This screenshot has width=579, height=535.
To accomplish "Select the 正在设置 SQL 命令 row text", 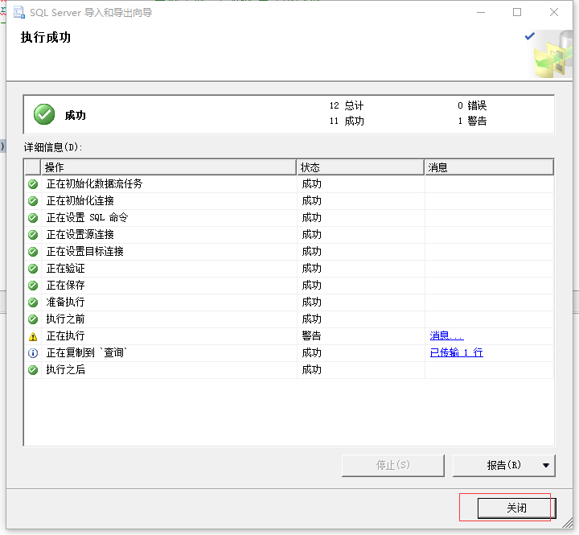I will pyautogui.click(x=87, y=218).
